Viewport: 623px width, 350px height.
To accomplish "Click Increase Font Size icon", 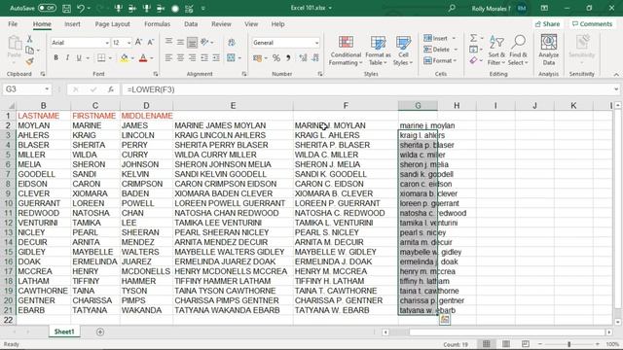I will (138, 42).
